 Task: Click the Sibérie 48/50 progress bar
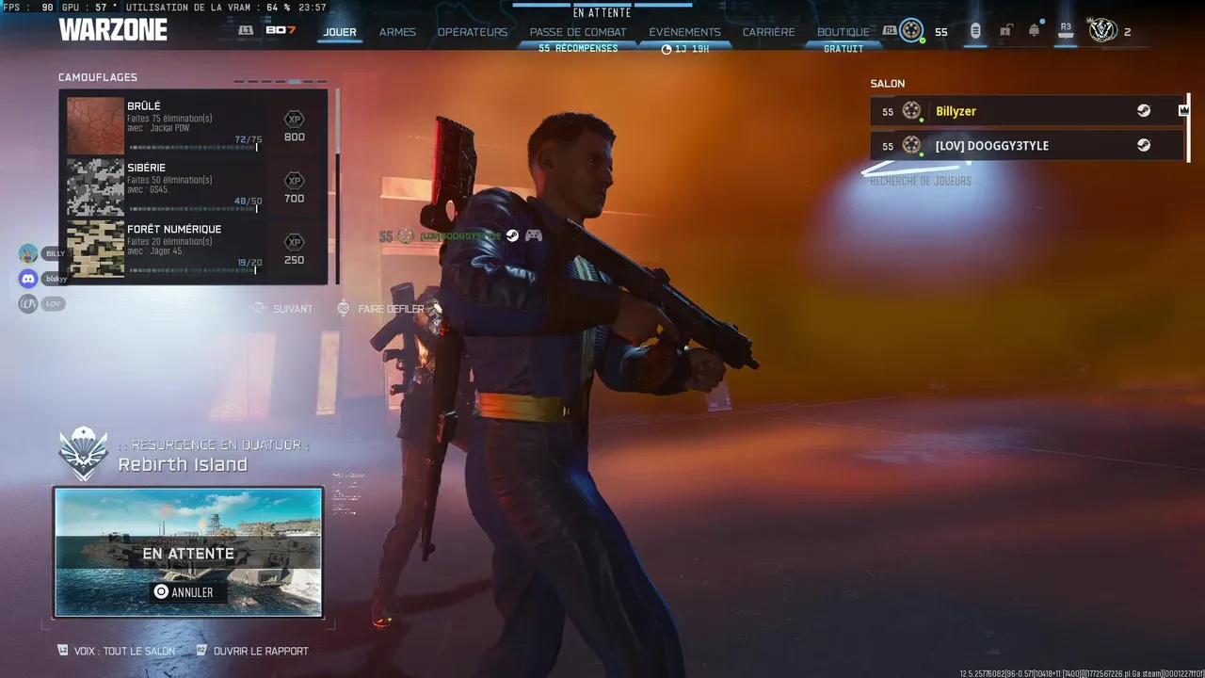coord(193,209)
